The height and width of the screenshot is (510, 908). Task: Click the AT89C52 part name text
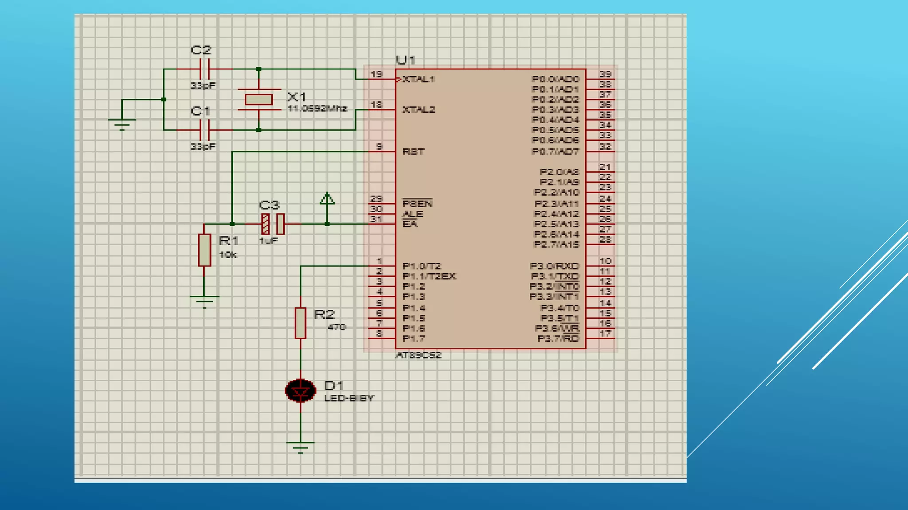(419, 355)
